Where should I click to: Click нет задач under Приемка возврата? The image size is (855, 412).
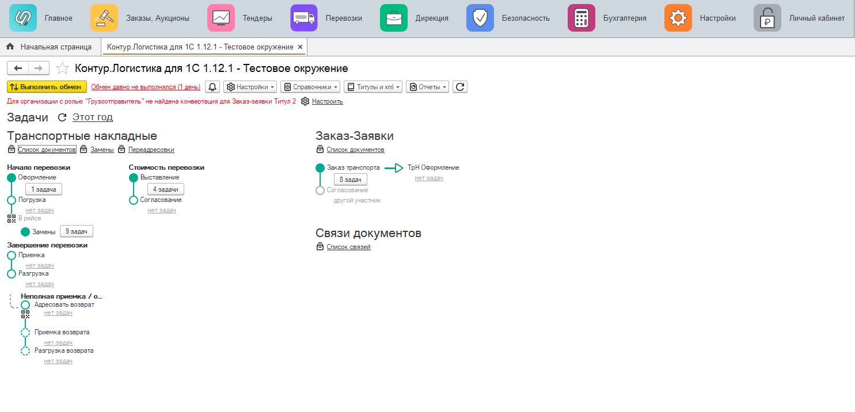(x=58, y=343)
